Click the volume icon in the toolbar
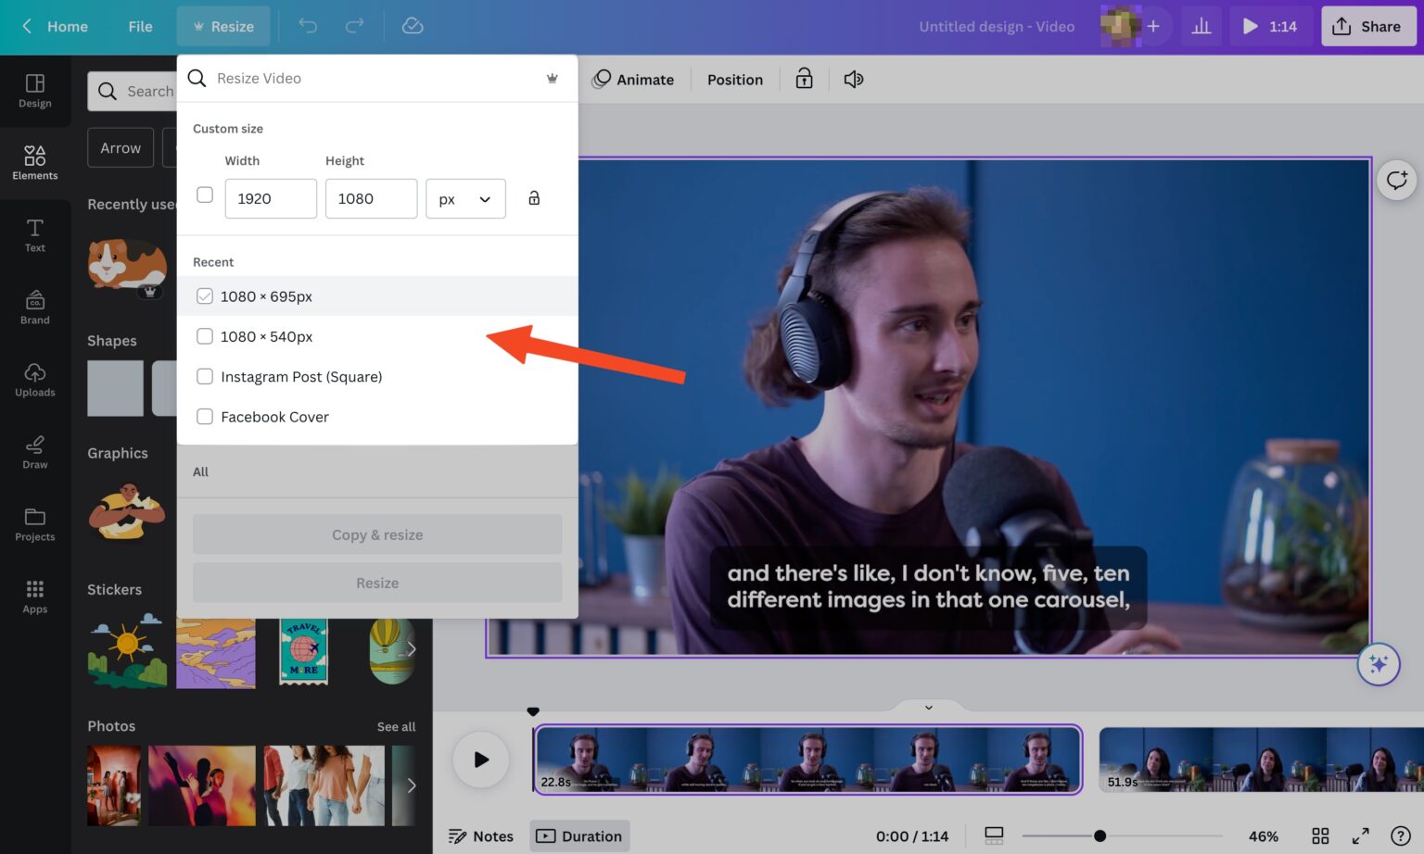The height and width of the screenshot is (854, 1424). [853, 79]
